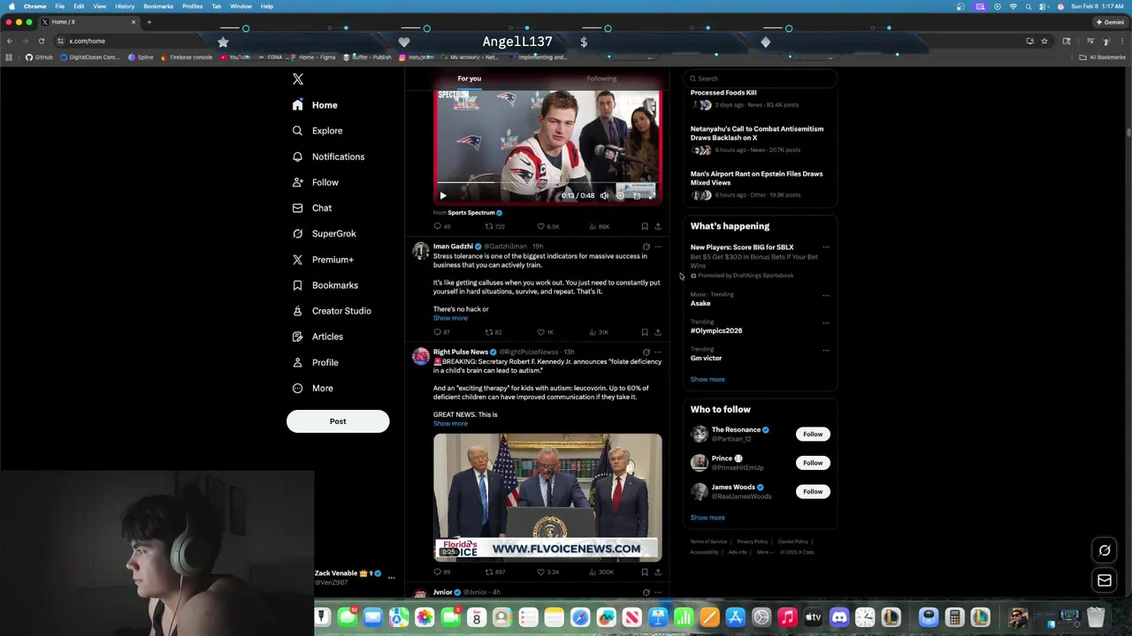
Task: Open Articles from the sidebar
Action: (x=317, y=337)
